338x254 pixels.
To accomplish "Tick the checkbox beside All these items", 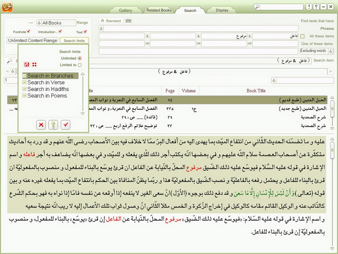I will [x=303, y=36].
